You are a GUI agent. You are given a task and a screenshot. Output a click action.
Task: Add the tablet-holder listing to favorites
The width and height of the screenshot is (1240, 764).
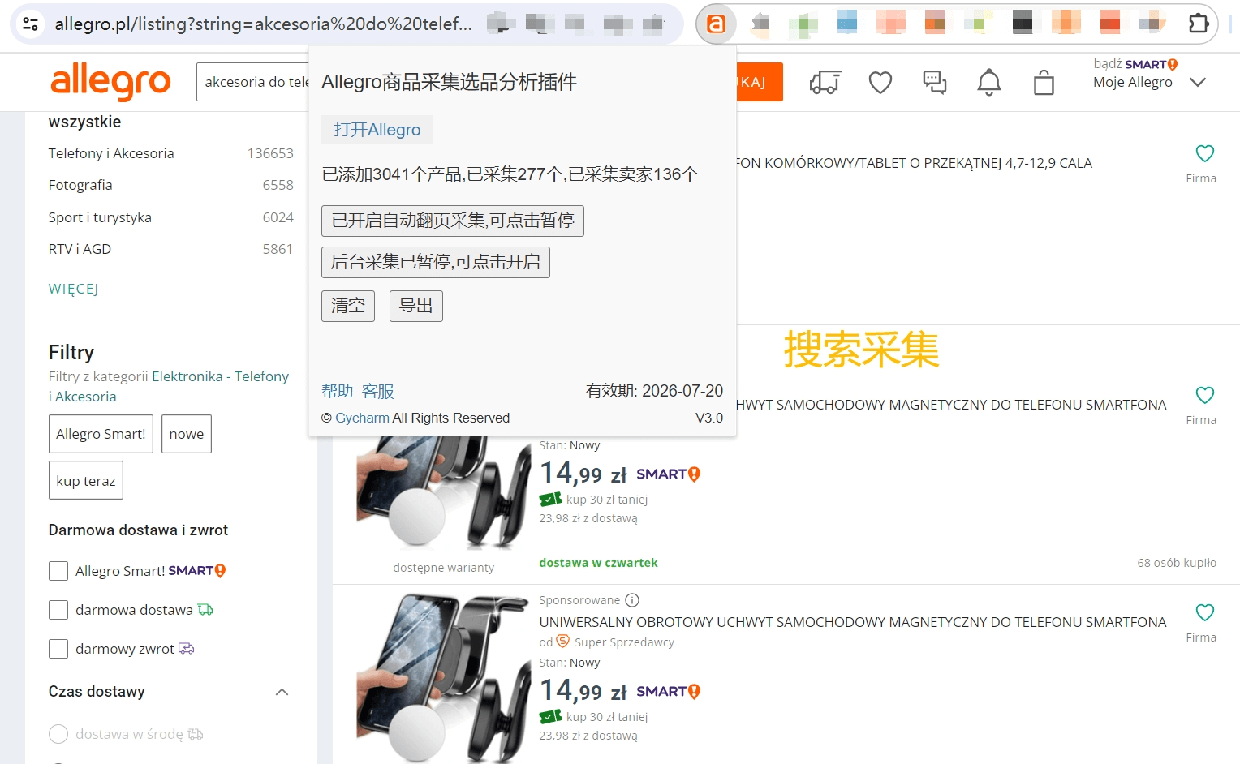1205,153
